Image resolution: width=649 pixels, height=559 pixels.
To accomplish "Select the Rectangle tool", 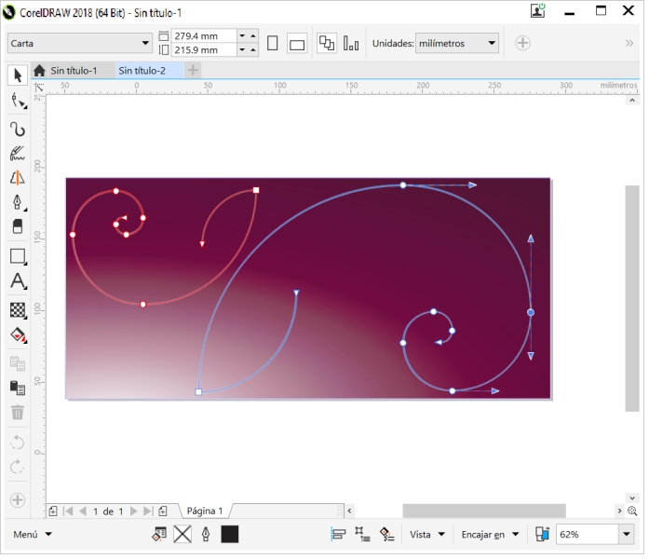I will pos(17,256).
